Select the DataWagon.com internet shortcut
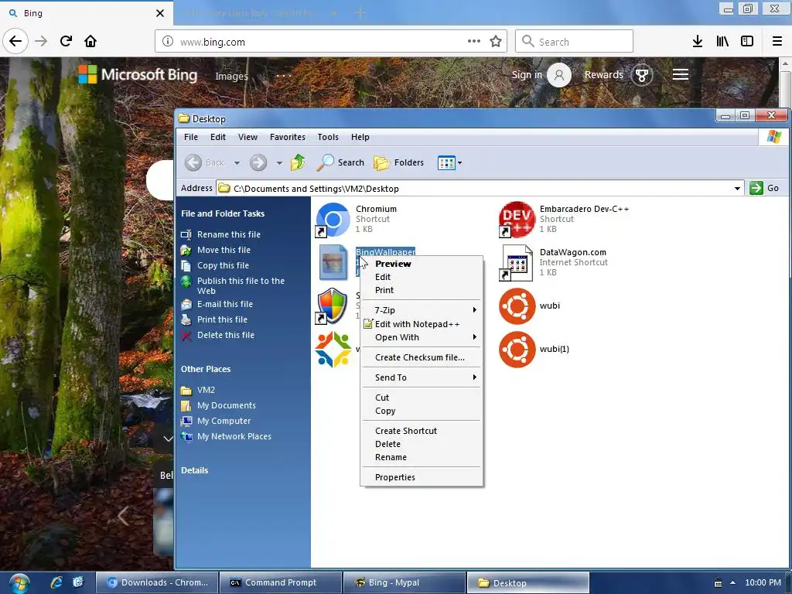 coord(516,263)
